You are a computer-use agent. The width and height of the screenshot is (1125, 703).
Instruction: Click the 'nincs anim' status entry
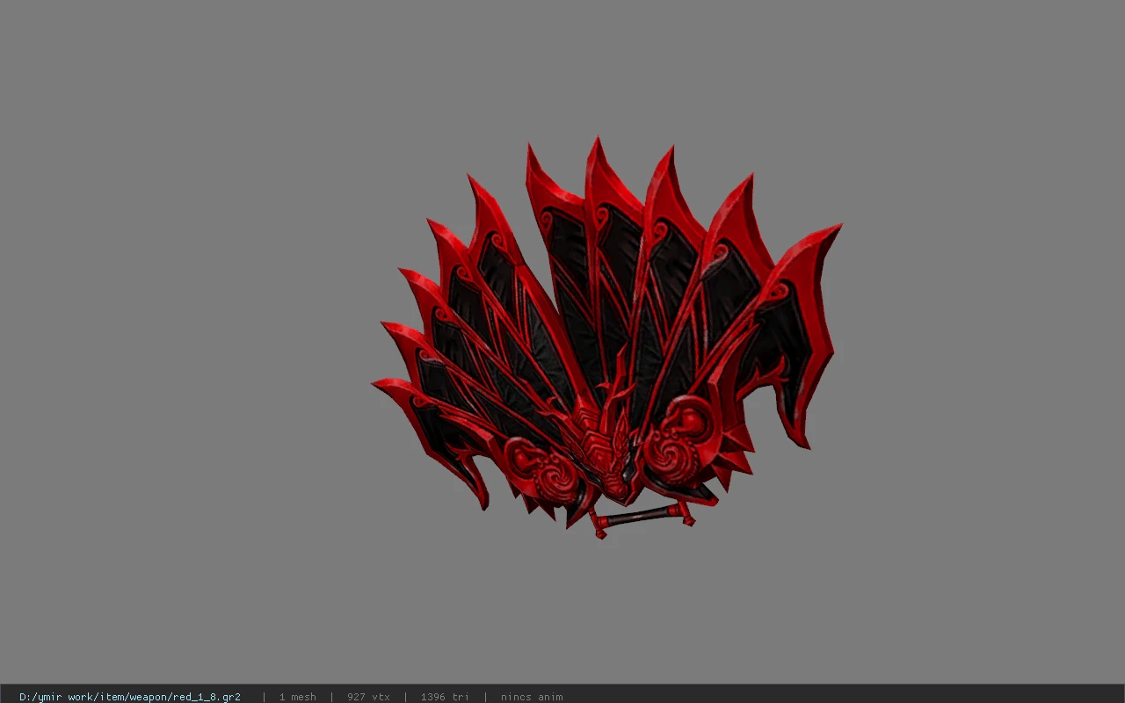532,697
